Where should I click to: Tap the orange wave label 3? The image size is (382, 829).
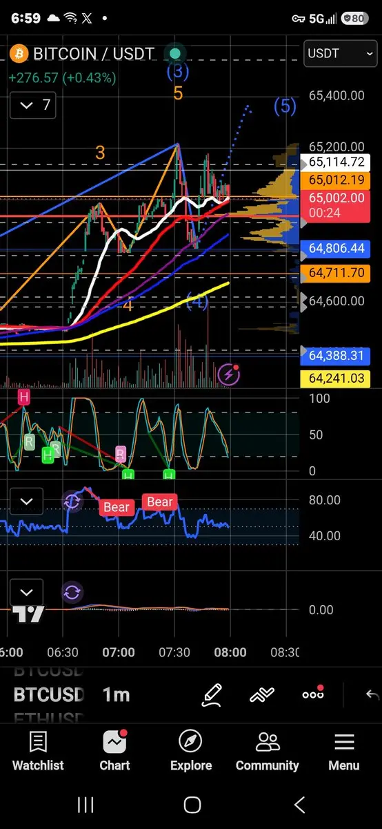click(100, 153)
